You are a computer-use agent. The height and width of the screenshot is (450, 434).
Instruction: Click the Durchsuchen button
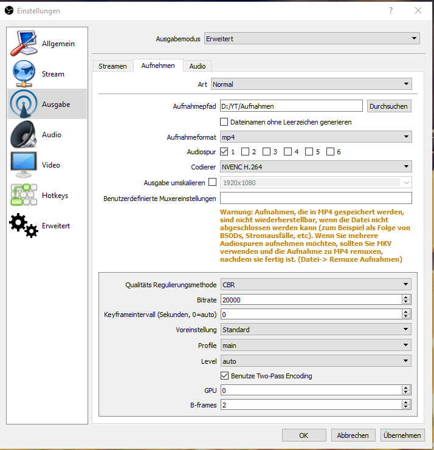click(x=389, y=106)
